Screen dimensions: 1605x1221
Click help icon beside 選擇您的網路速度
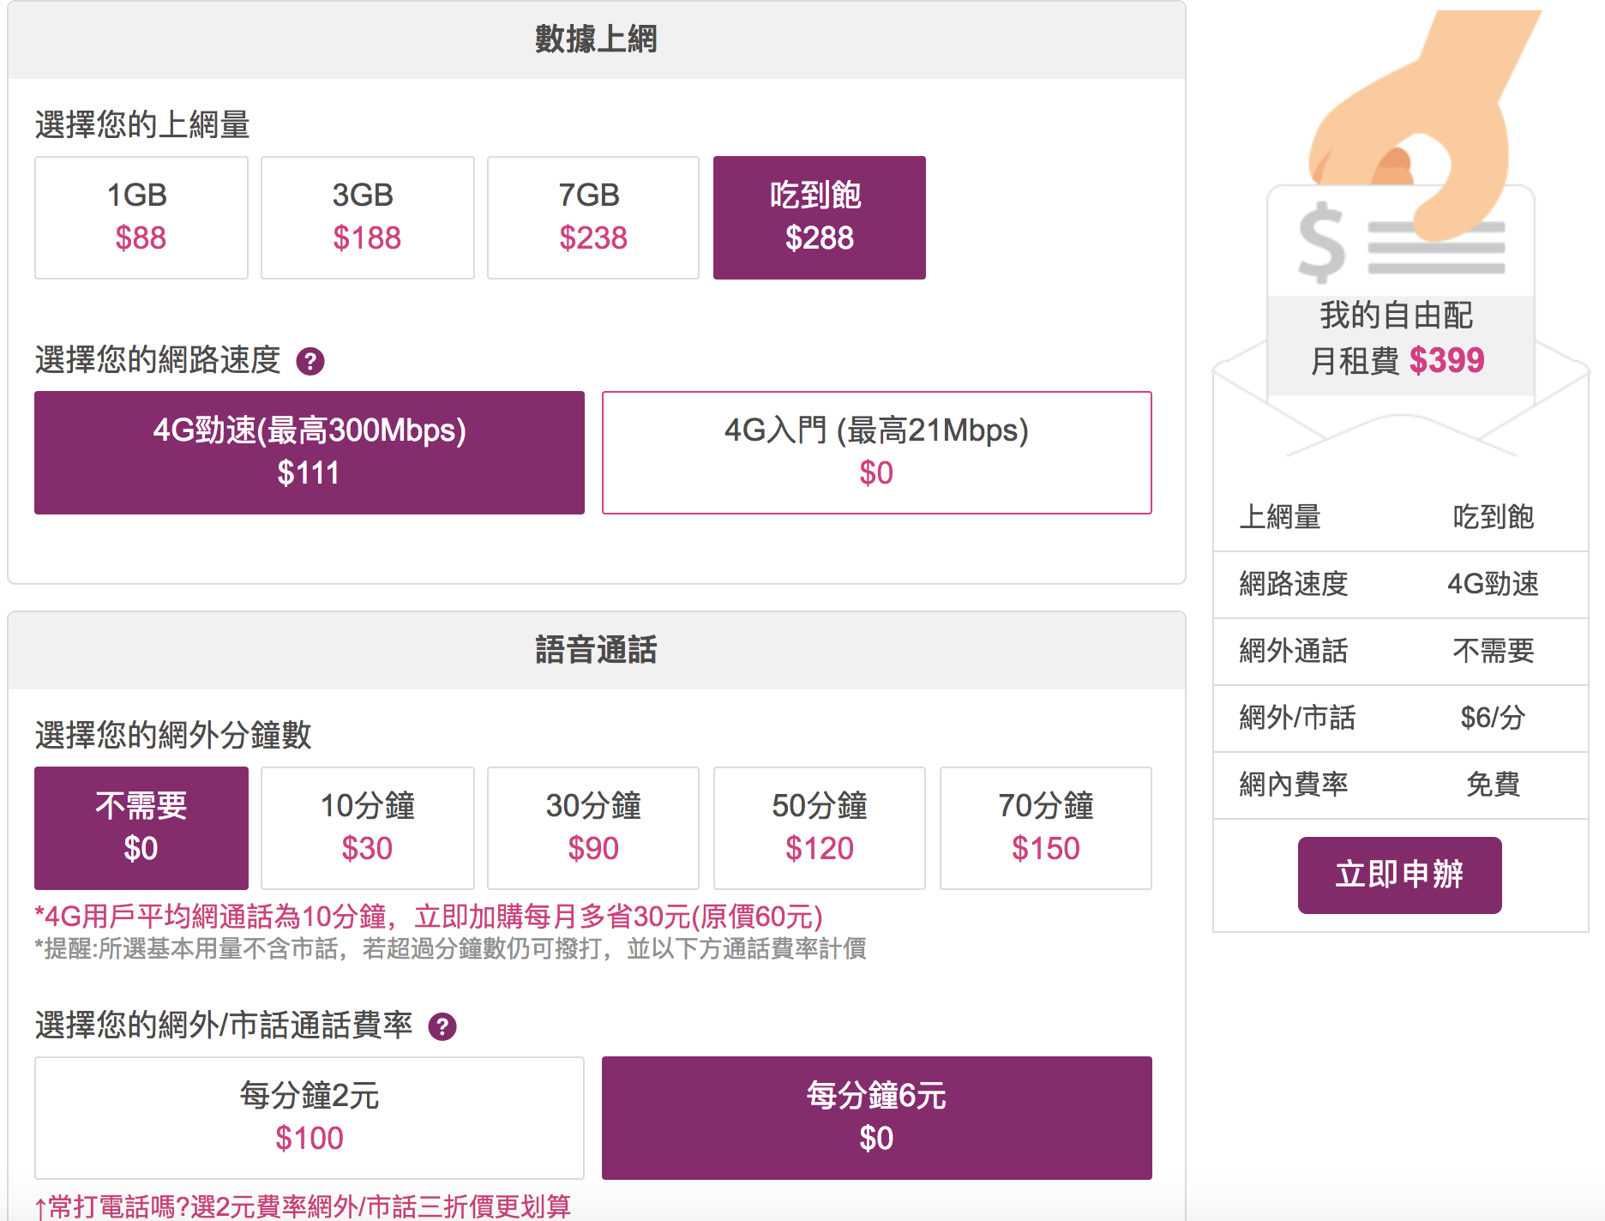point(310,361)
